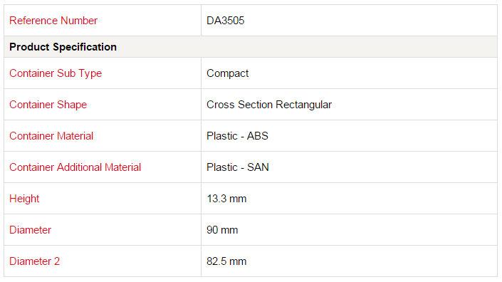The width and height of the screenshot is (502, 282).
Task: Select the 82.5 mm value cell
Action: [349, 261]
